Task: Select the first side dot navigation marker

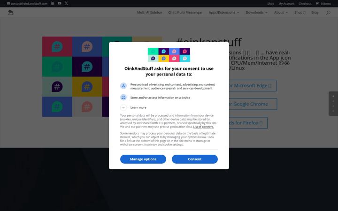Action: tap(333, 96)
